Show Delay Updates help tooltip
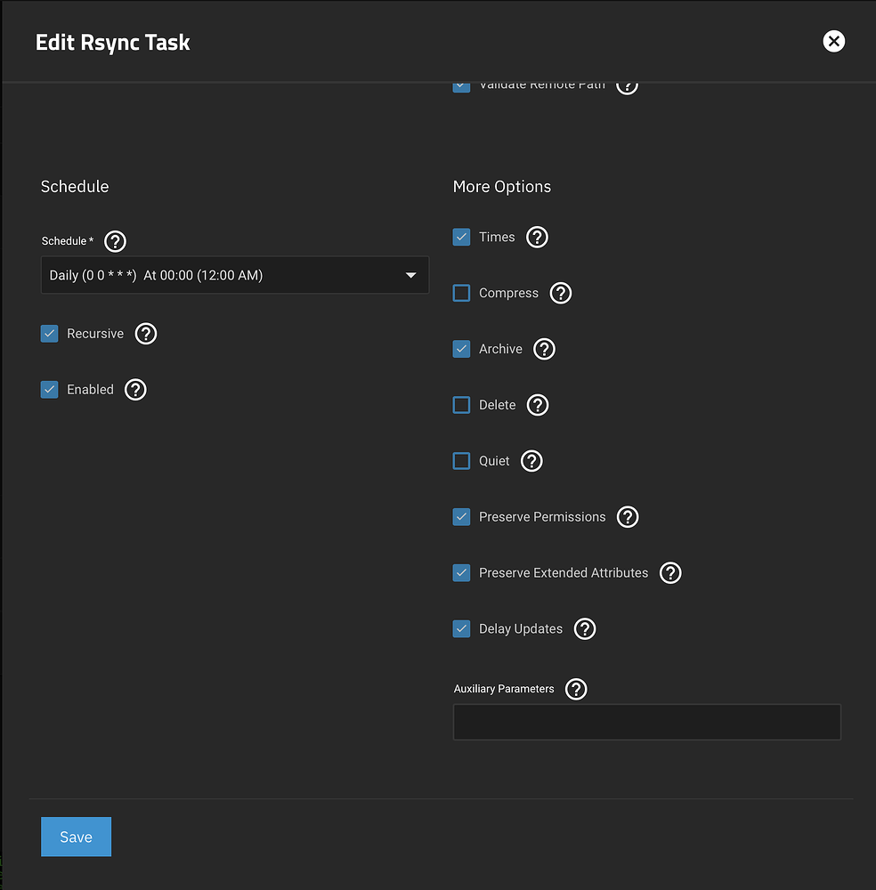This screenshot has height=890, width=876. pos(584,629)
